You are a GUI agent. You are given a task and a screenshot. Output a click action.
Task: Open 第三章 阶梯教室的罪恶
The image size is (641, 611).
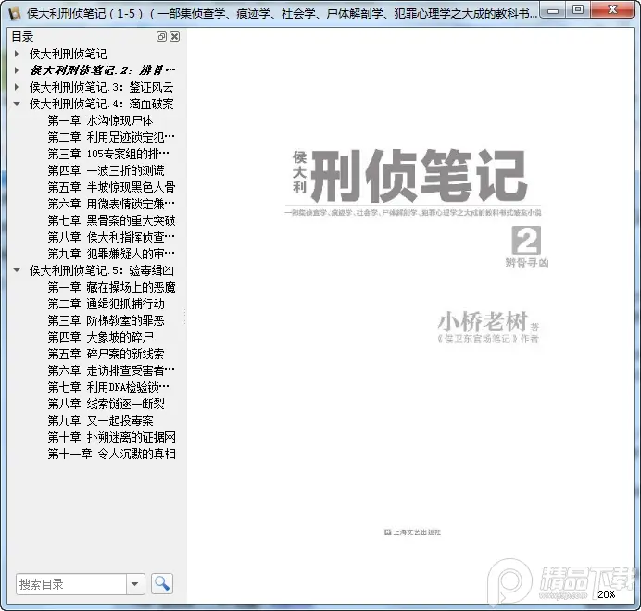[106, 320]
